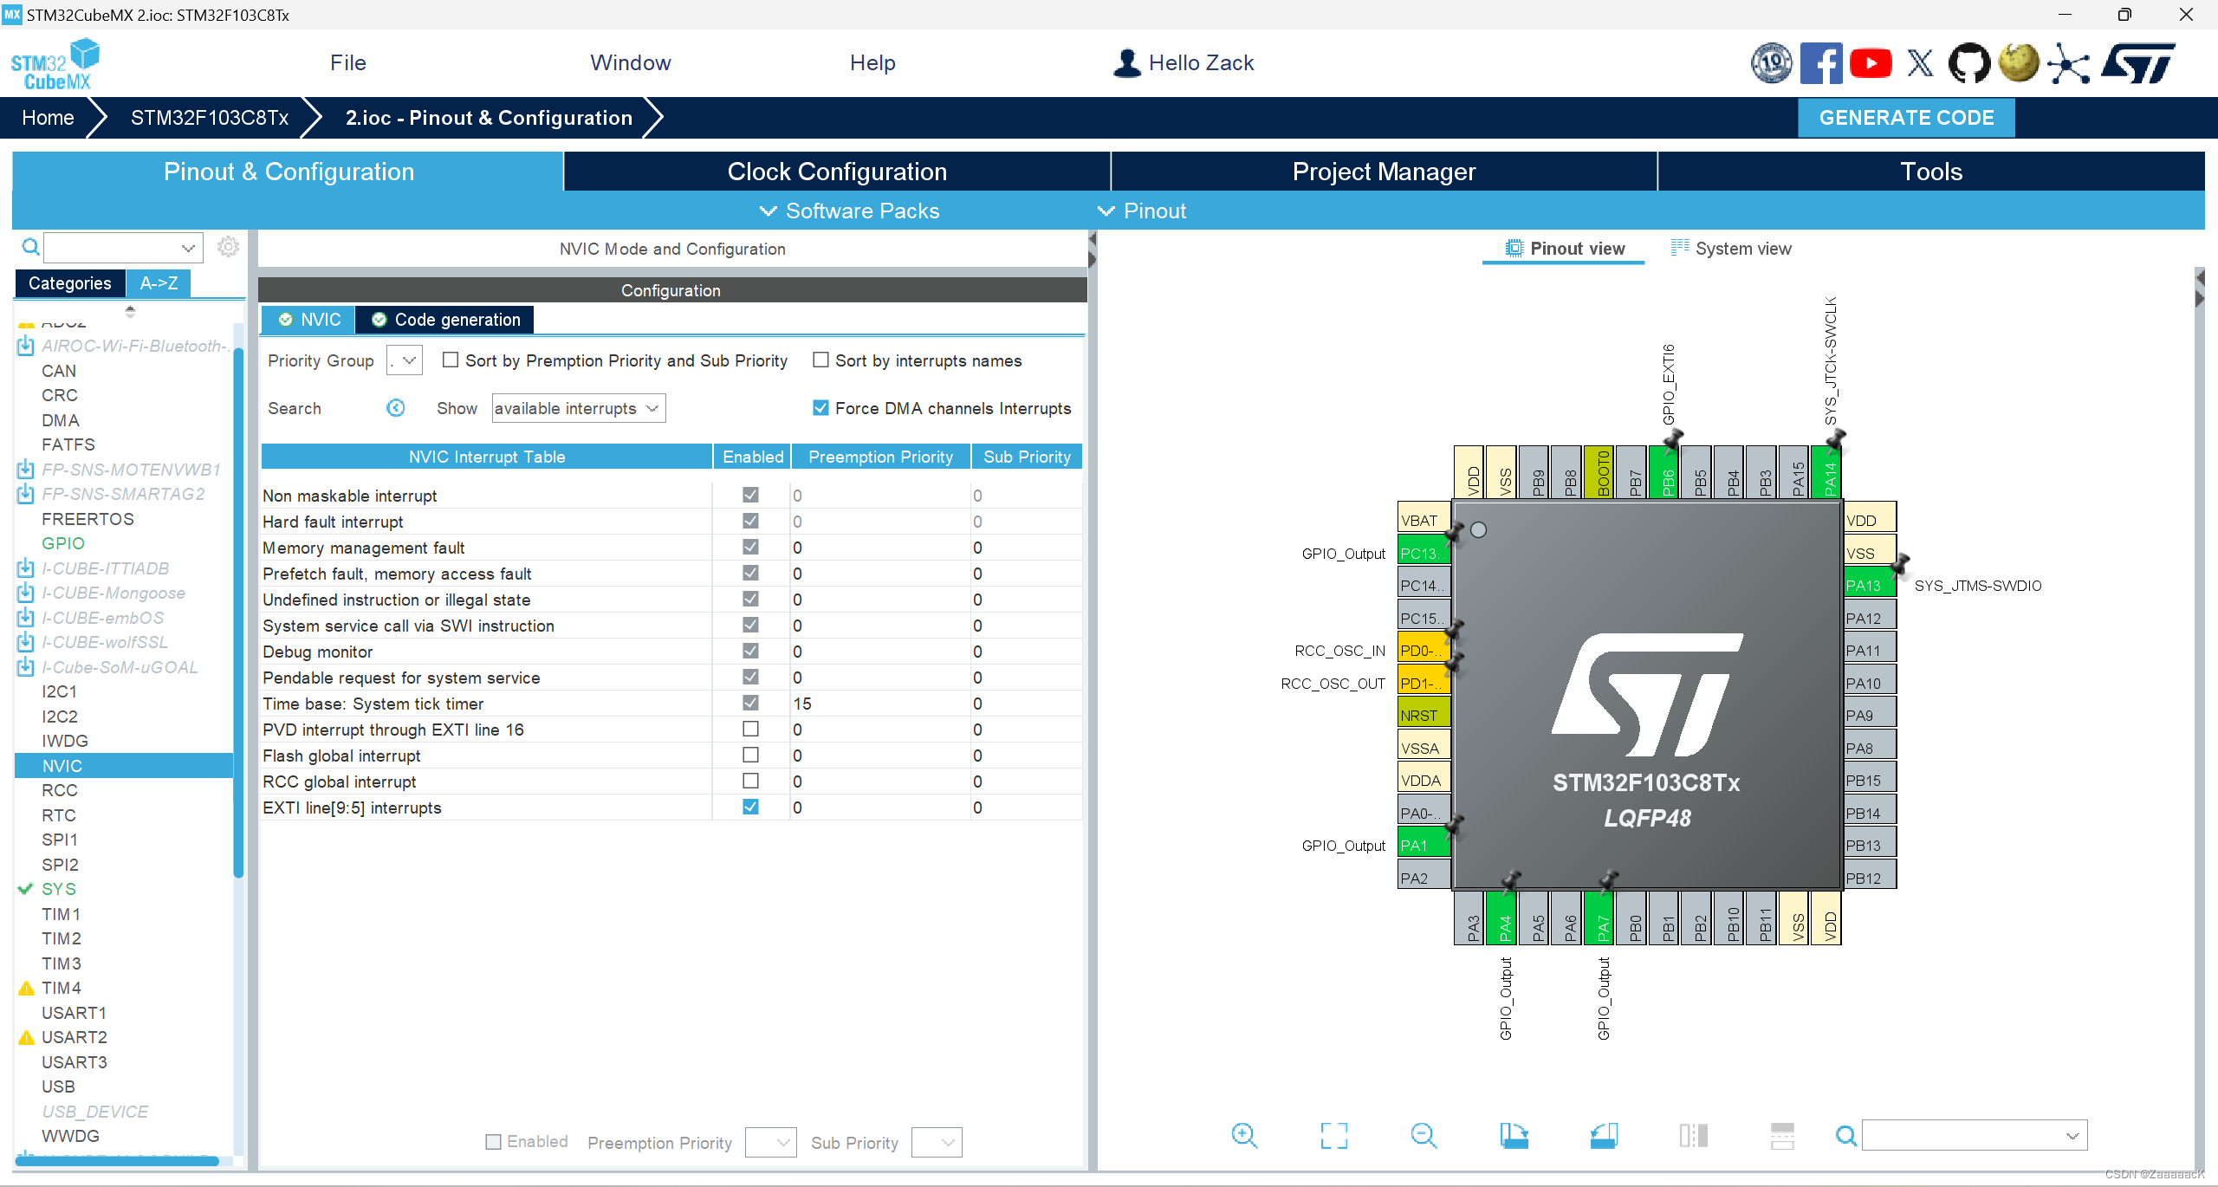Enable Flash global interrupt checkbox
2218x1187 pixels.
click(x=750, y=755)
